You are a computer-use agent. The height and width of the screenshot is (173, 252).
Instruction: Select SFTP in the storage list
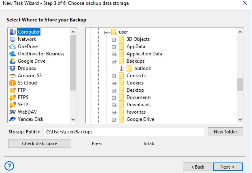[23, 105]
